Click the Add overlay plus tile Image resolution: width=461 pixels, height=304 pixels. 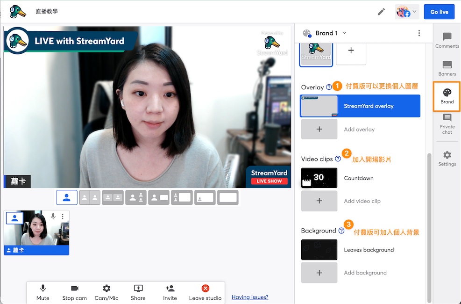319,129
